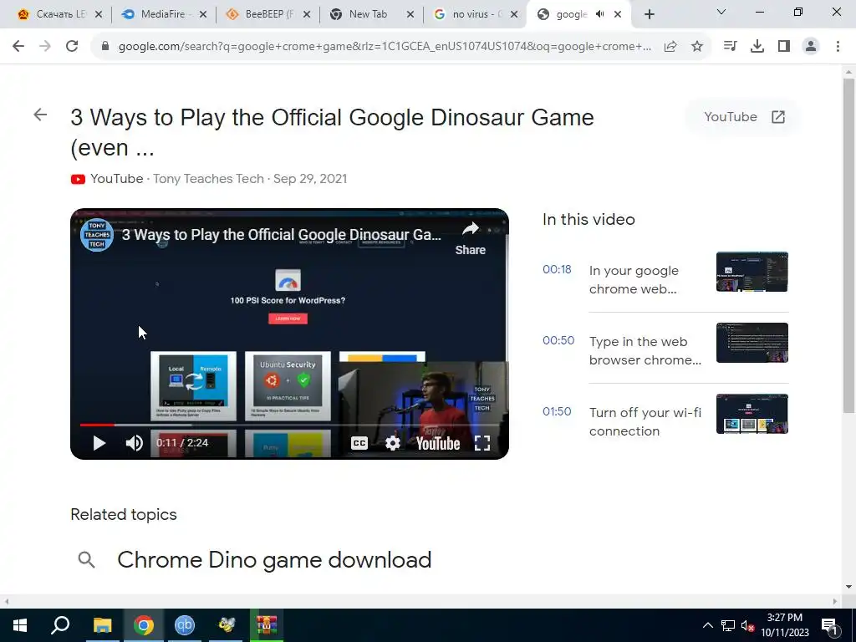856x642 pixels.
Task: Mute the video player volume
Action: tap(134, 443)
